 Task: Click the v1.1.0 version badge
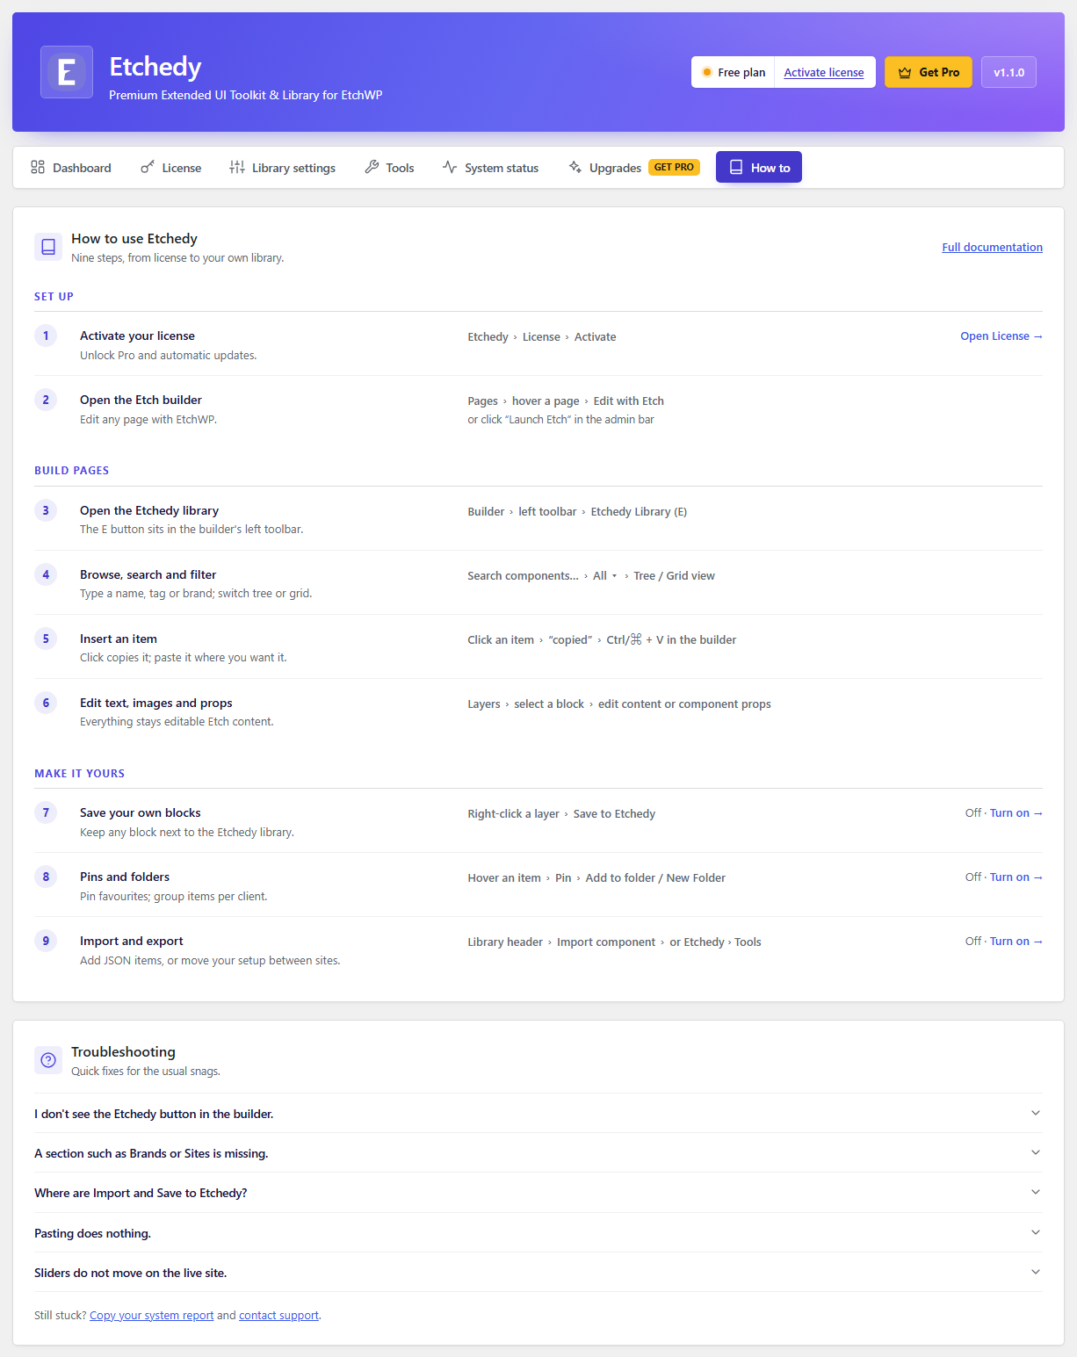point(1008,72)
